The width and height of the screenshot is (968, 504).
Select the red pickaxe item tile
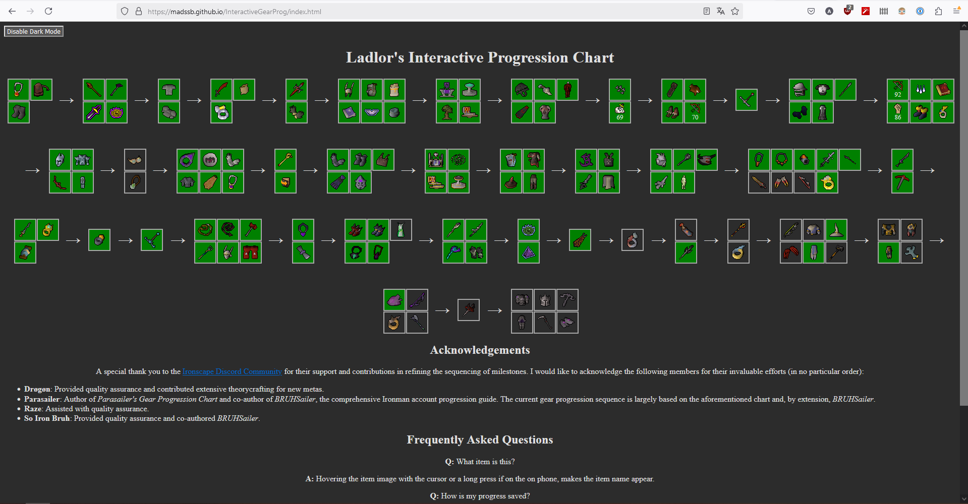[902, 182]
